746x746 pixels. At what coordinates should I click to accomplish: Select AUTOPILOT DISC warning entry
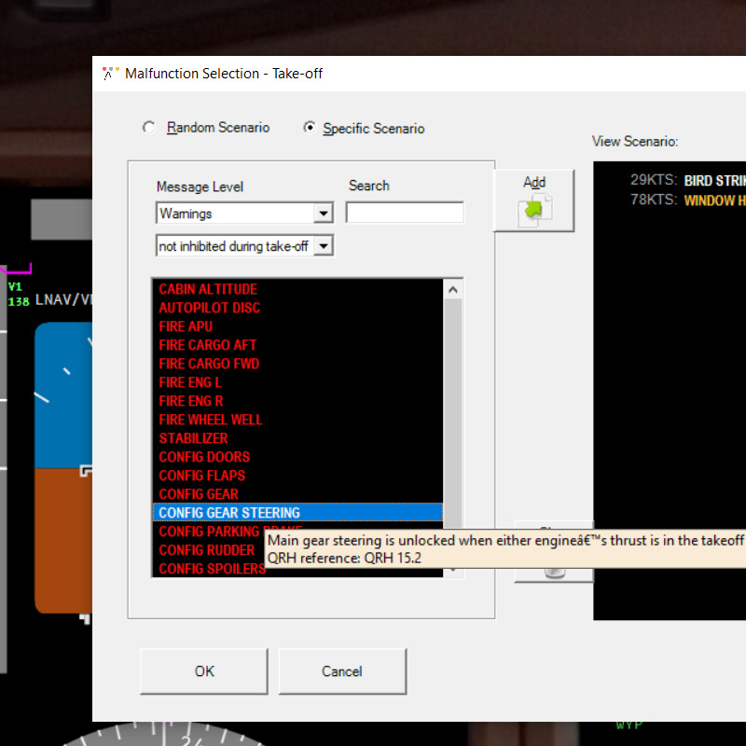click(x=210, y=308)
